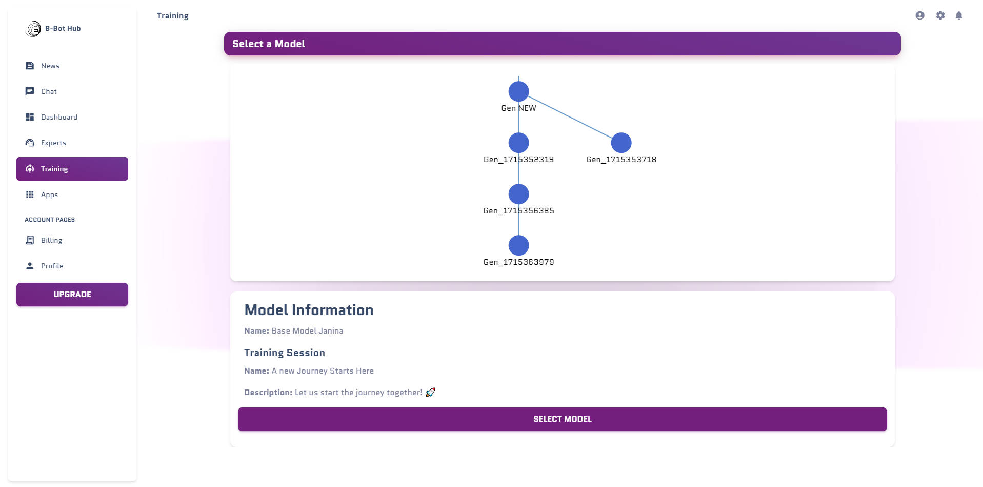The image size is (983, 487).
Task: Open the News page icon
Action: pos(30,66)
